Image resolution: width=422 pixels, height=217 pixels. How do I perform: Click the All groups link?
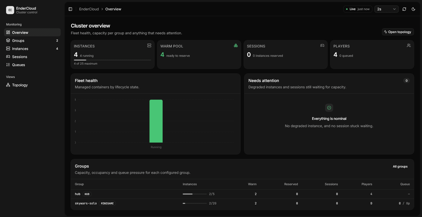coord(400,167)
